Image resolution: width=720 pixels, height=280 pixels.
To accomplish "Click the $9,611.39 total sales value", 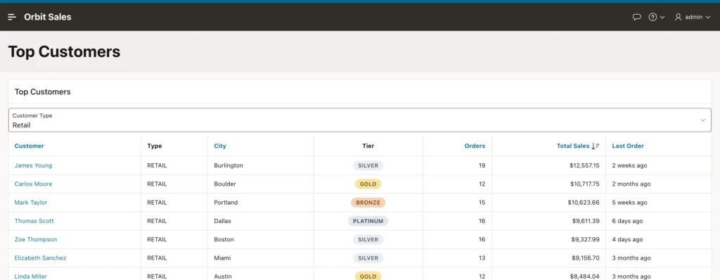I will 586,221.
